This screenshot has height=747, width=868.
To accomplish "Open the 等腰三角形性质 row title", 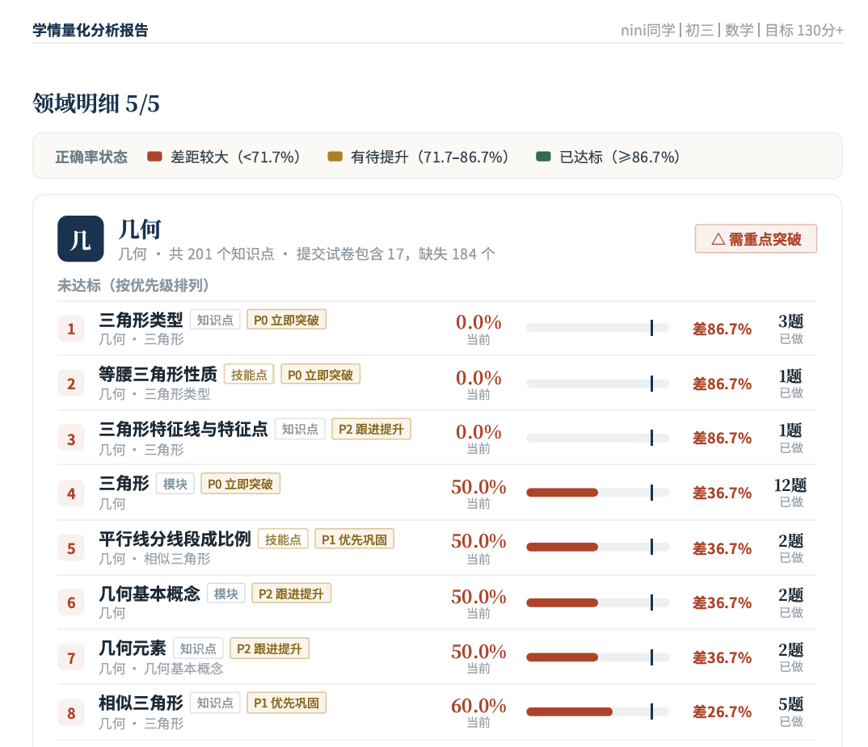I will 158,374.
